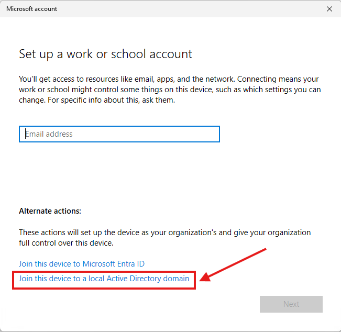
Task: Click the 'Alternate actions:' label
Action: pos(50,211)
